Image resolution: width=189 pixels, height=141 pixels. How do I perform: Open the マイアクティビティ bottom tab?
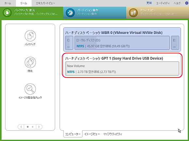(112, 134)
